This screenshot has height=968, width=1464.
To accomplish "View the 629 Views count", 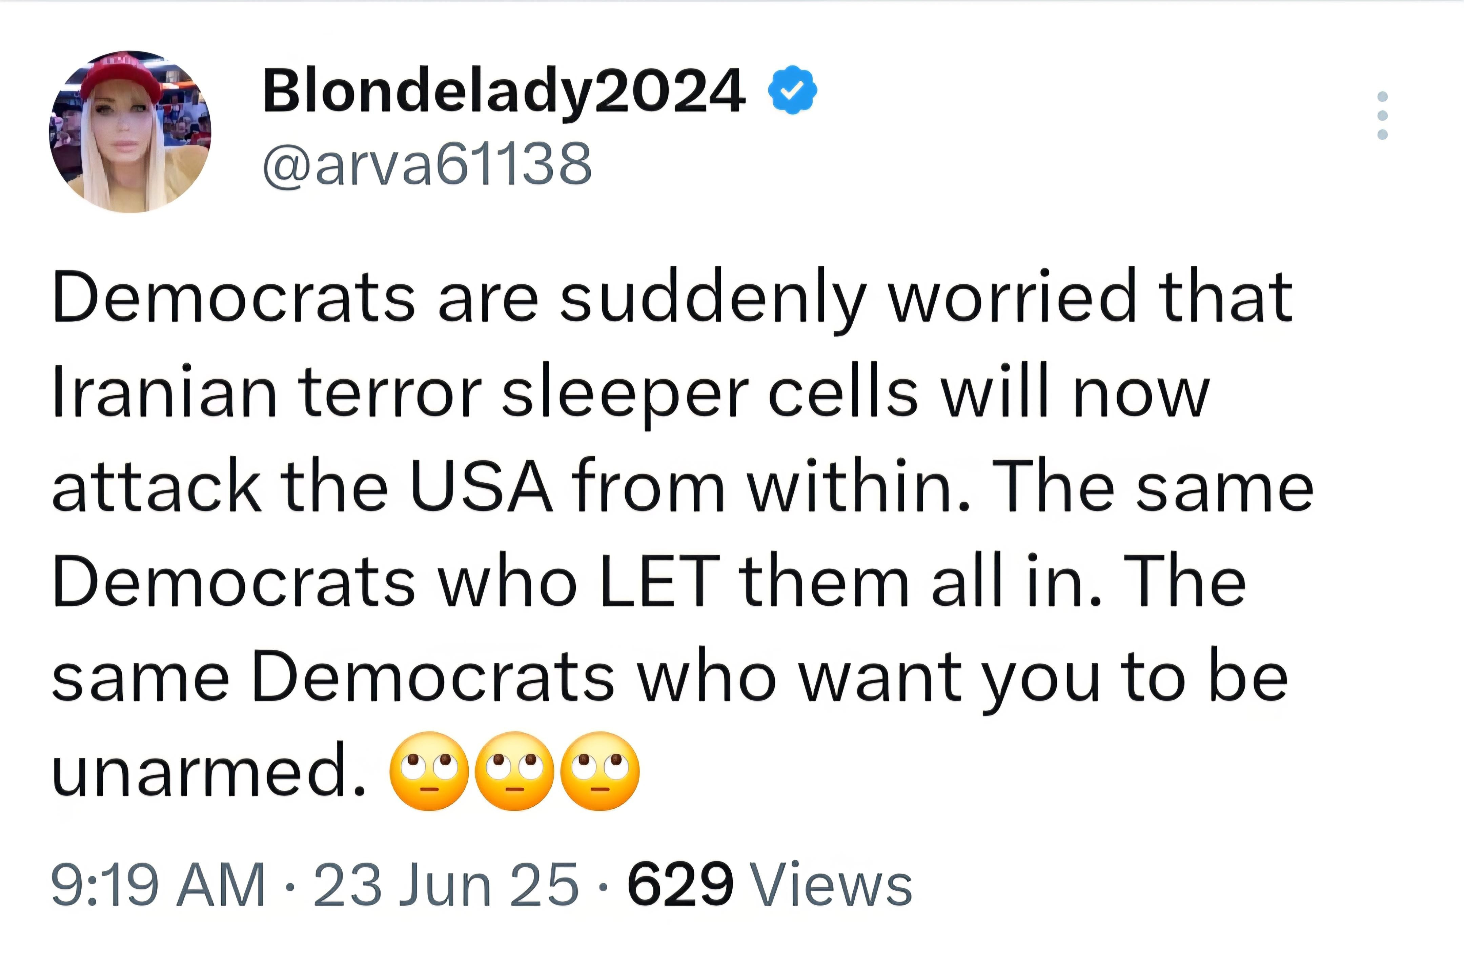I will pos(769,885).
